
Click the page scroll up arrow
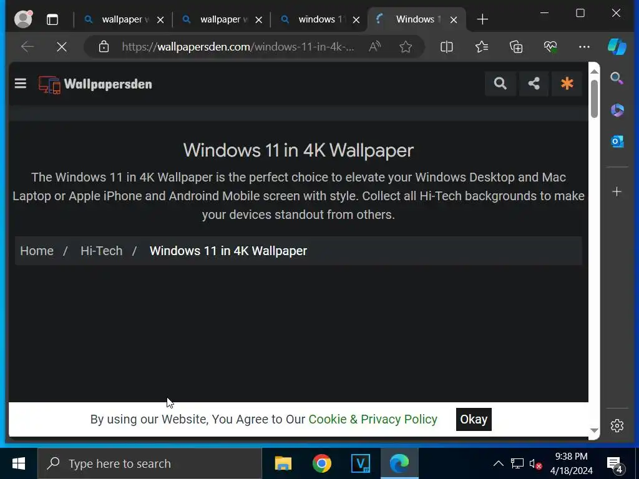[x=594, y=71]
